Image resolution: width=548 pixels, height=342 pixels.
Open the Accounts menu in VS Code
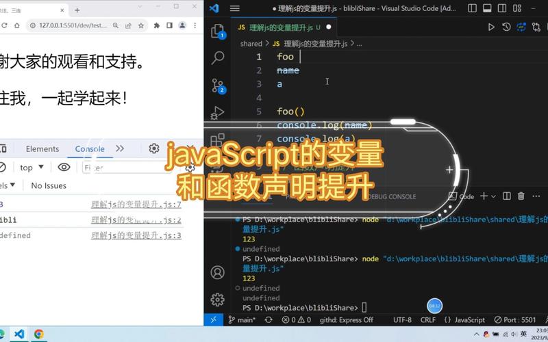point(217,272)
